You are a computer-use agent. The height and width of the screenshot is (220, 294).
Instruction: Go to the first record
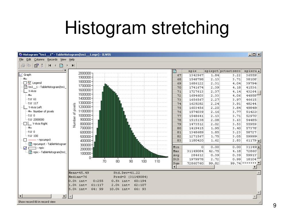[x=49, y=66]
